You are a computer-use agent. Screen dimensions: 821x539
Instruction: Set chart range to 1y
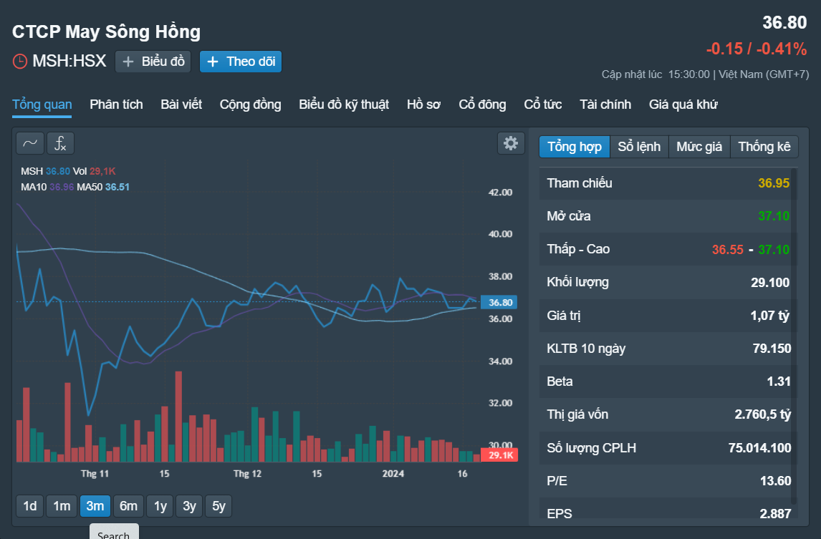(x=160, y=506)
